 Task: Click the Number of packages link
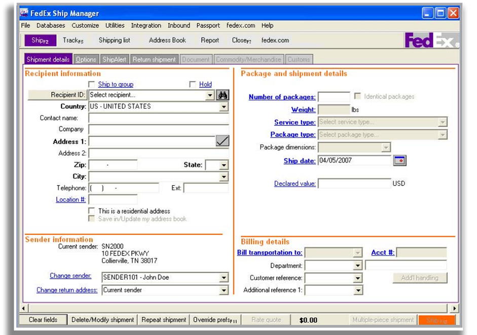(x=282, y=97)
